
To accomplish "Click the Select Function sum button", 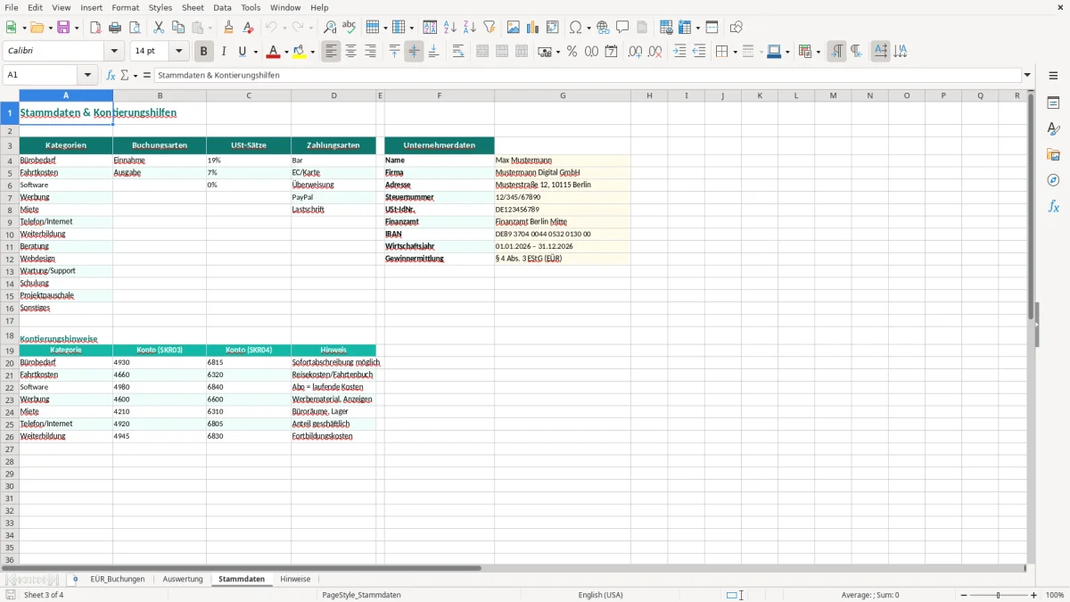I will coord(125,75).
